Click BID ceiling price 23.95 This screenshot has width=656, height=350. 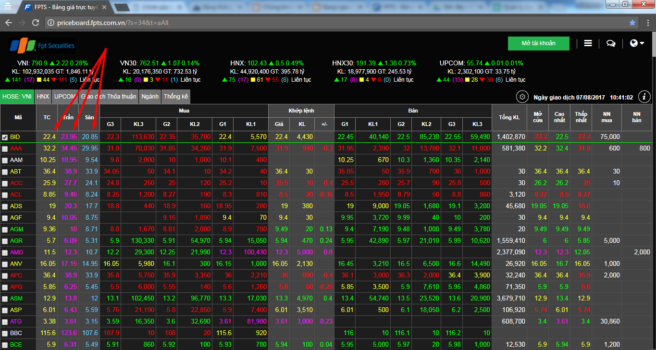[x=69, y=137]
